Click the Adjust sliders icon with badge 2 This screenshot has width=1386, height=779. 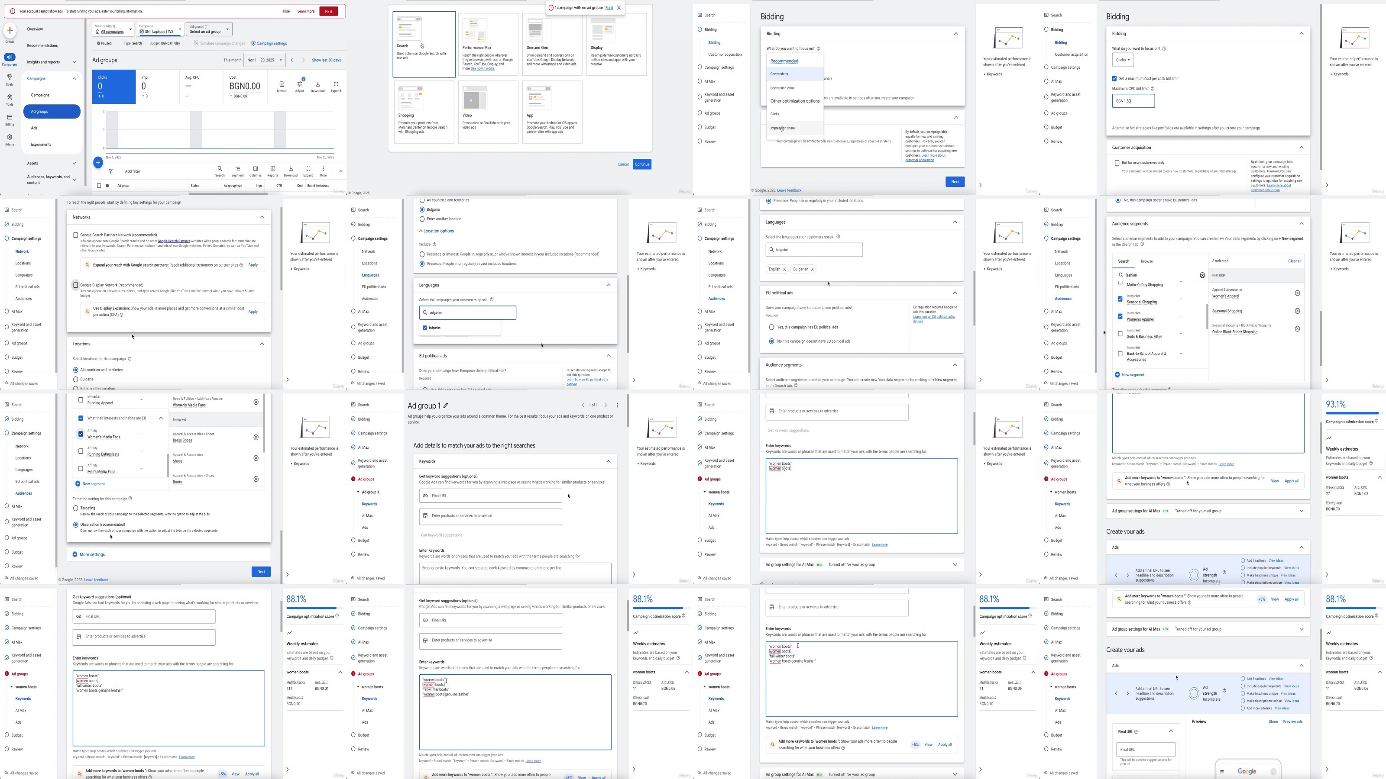[300, 84]
